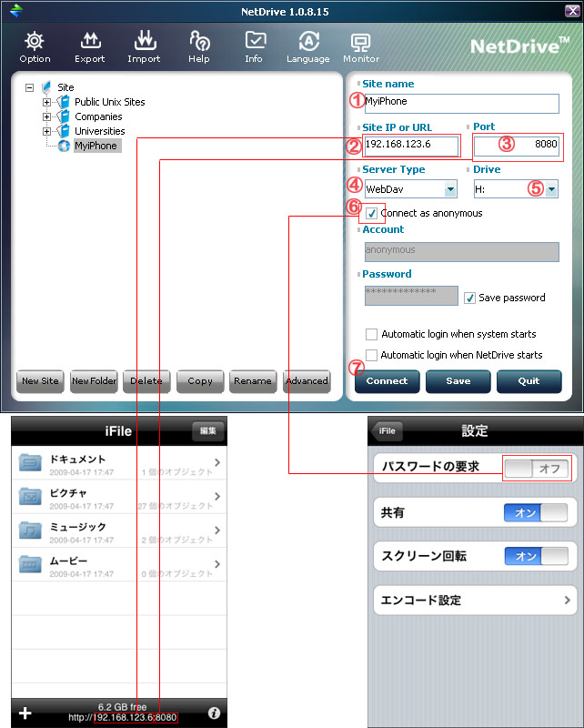The image size is (584, 728).
Task: Click the Copy button
Action: [200, 381]
